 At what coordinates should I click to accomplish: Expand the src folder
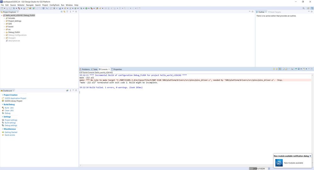pyautogui.click(x=4, y=29)
